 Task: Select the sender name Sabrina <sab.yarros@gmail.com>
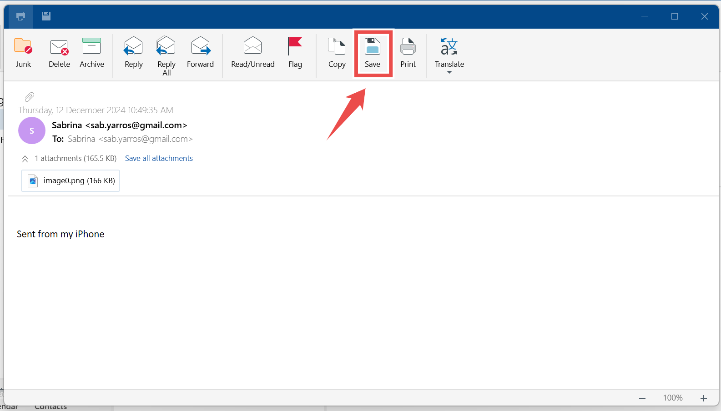[x=120, y=125]
